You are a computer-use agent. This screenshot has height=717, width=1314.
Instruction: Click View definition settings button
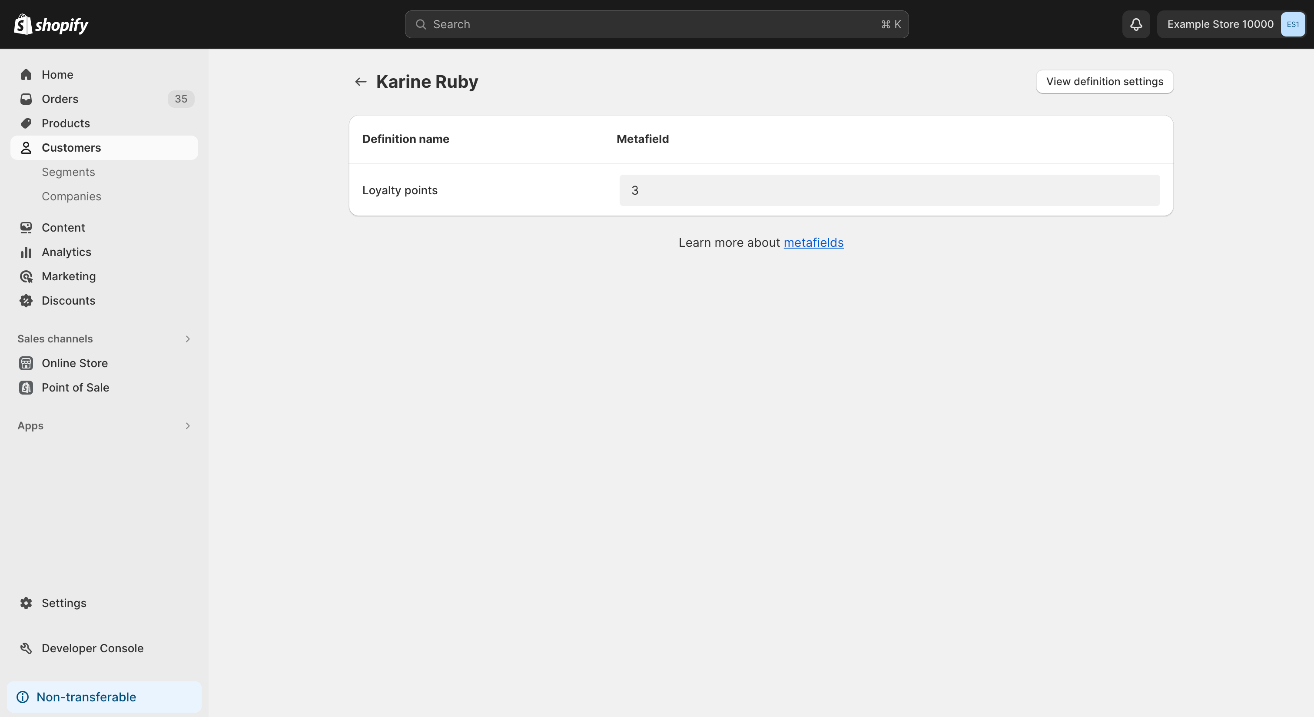tap(1105, 82)
